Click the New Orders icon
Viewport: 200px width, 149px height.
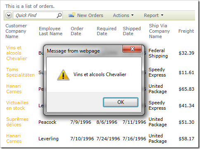tap(72, 15)
